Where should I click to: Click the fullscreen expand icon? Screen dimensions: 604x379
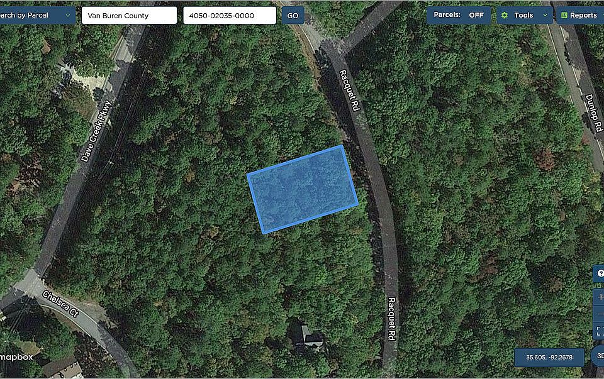click(x=600, y=331)
